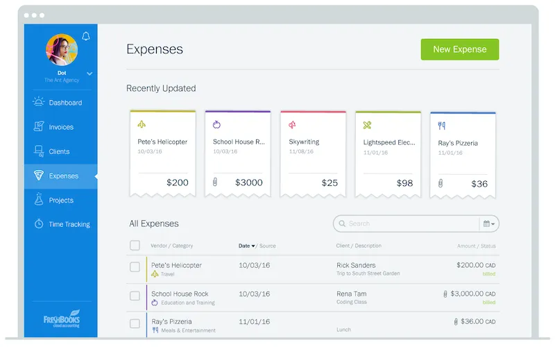The image size is (555, 347).
Task: Toggle the select-all expenses checkbox
Action: pos(135,245)
